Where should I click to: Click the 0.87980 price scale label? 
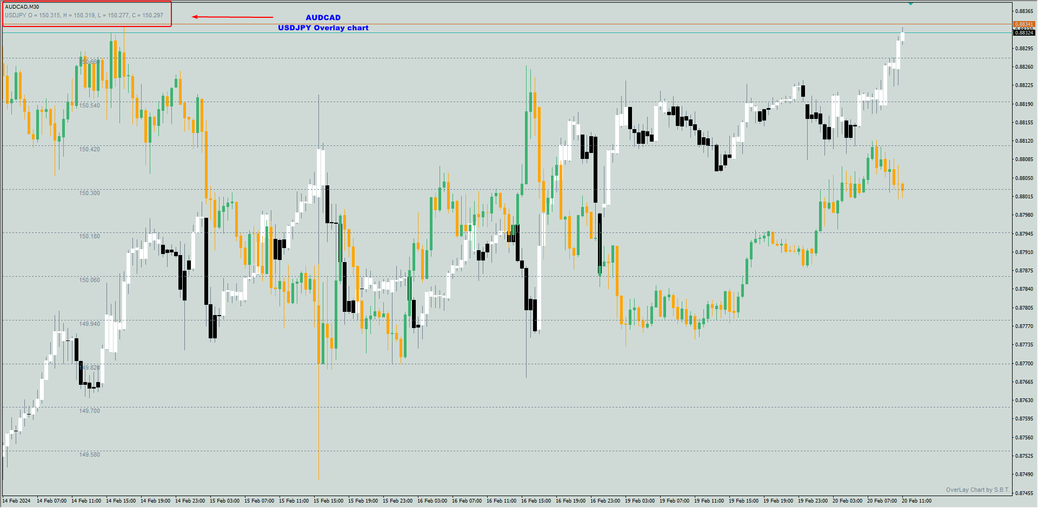(1024, 215)
